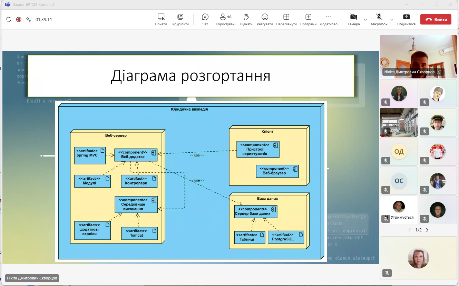Toggle the Камера camera on
The width and height of the screenshot is (459, 286).
coord(353,19)
